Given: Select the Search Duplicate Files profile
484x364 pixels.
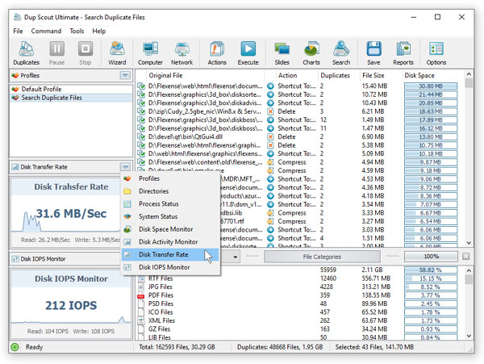Looking at the screenshot, I should click(71, 98).
